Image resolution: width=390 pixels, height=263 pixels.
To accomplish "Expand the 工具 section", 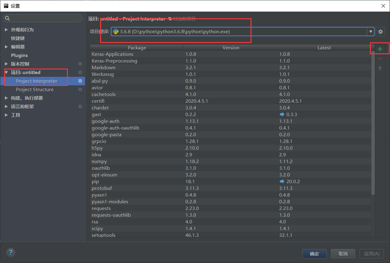I will click(x=6, y=115).
